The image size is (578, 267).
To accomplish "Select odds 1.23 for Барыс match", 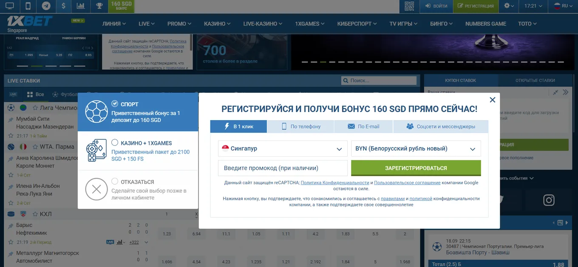I will (167, 234).
